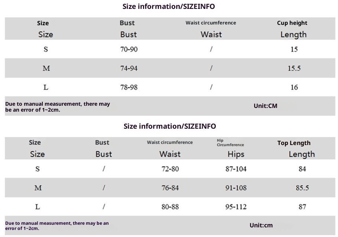Select the 16 cup height value
Viewport: 338px width, 237px height.
(x=294, y=87)
